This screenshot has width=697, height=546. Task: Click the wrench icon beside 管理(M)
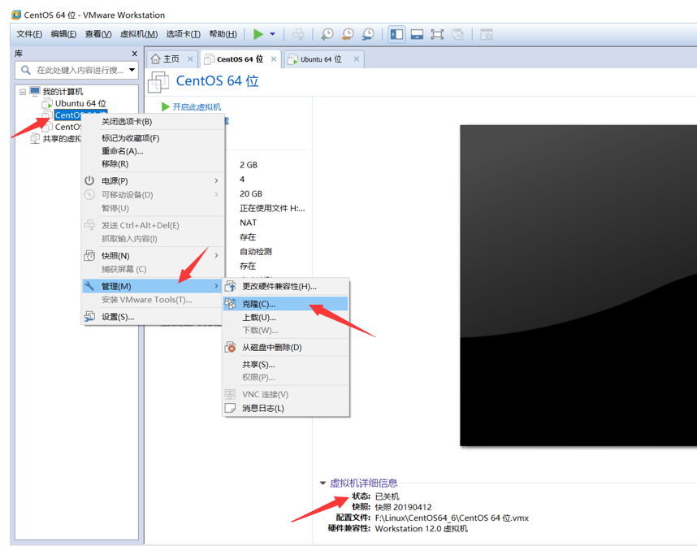[x=89, y=286]
